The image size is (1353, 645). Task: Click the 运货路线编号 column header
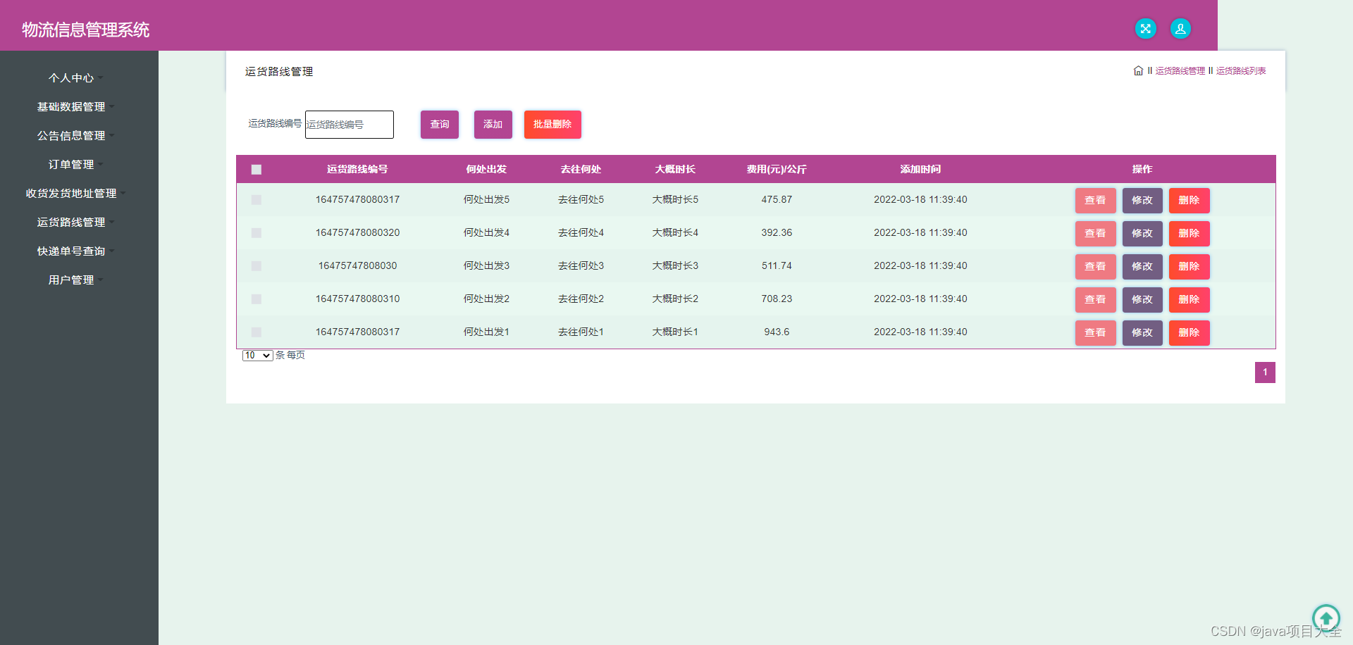pyautogui.click(x=357, y=169)
